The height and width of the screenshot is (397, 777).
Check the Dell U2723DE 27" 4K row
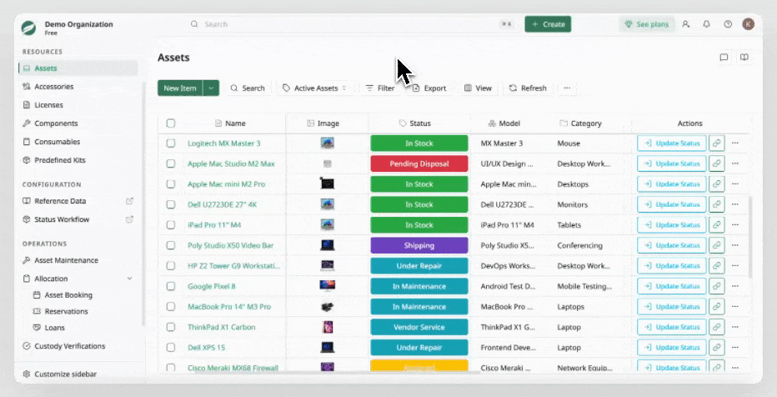coord(170,204)
